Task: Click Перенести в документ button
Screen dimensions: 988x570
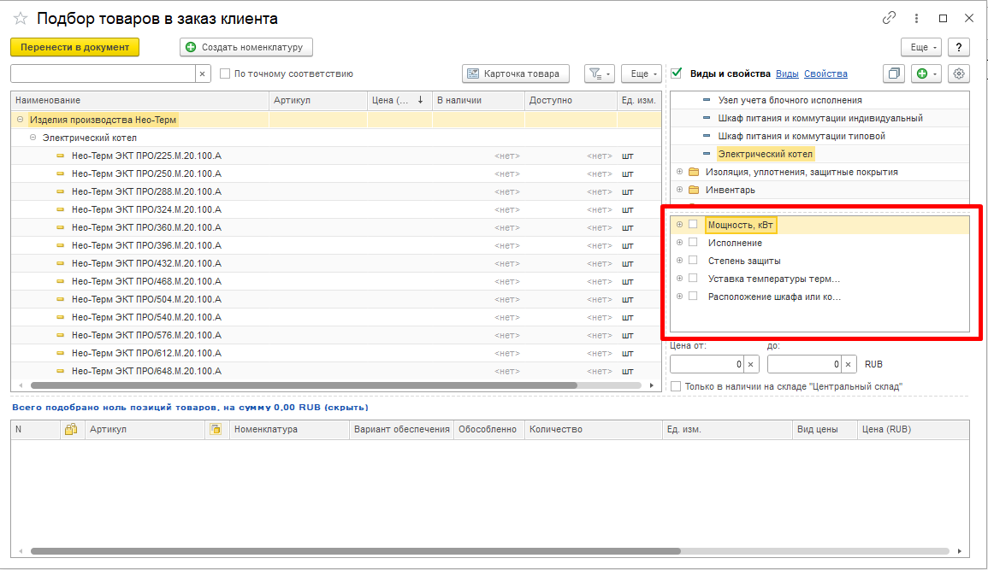Action: point(75,47)
